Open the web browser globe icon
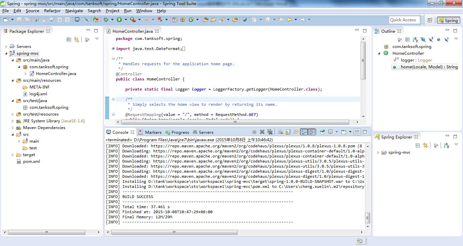The width and height of the screenshot is (463, 246). click(245, 20)
